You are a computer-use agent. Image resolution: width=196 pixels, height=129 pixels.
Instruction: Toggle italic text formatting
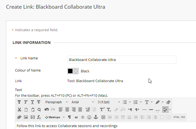[x=26, y=102]
